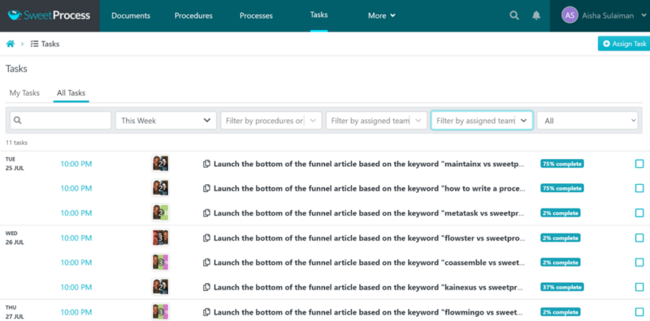Open the first Filter by assigned team dropdown

(x=376, y=120)
